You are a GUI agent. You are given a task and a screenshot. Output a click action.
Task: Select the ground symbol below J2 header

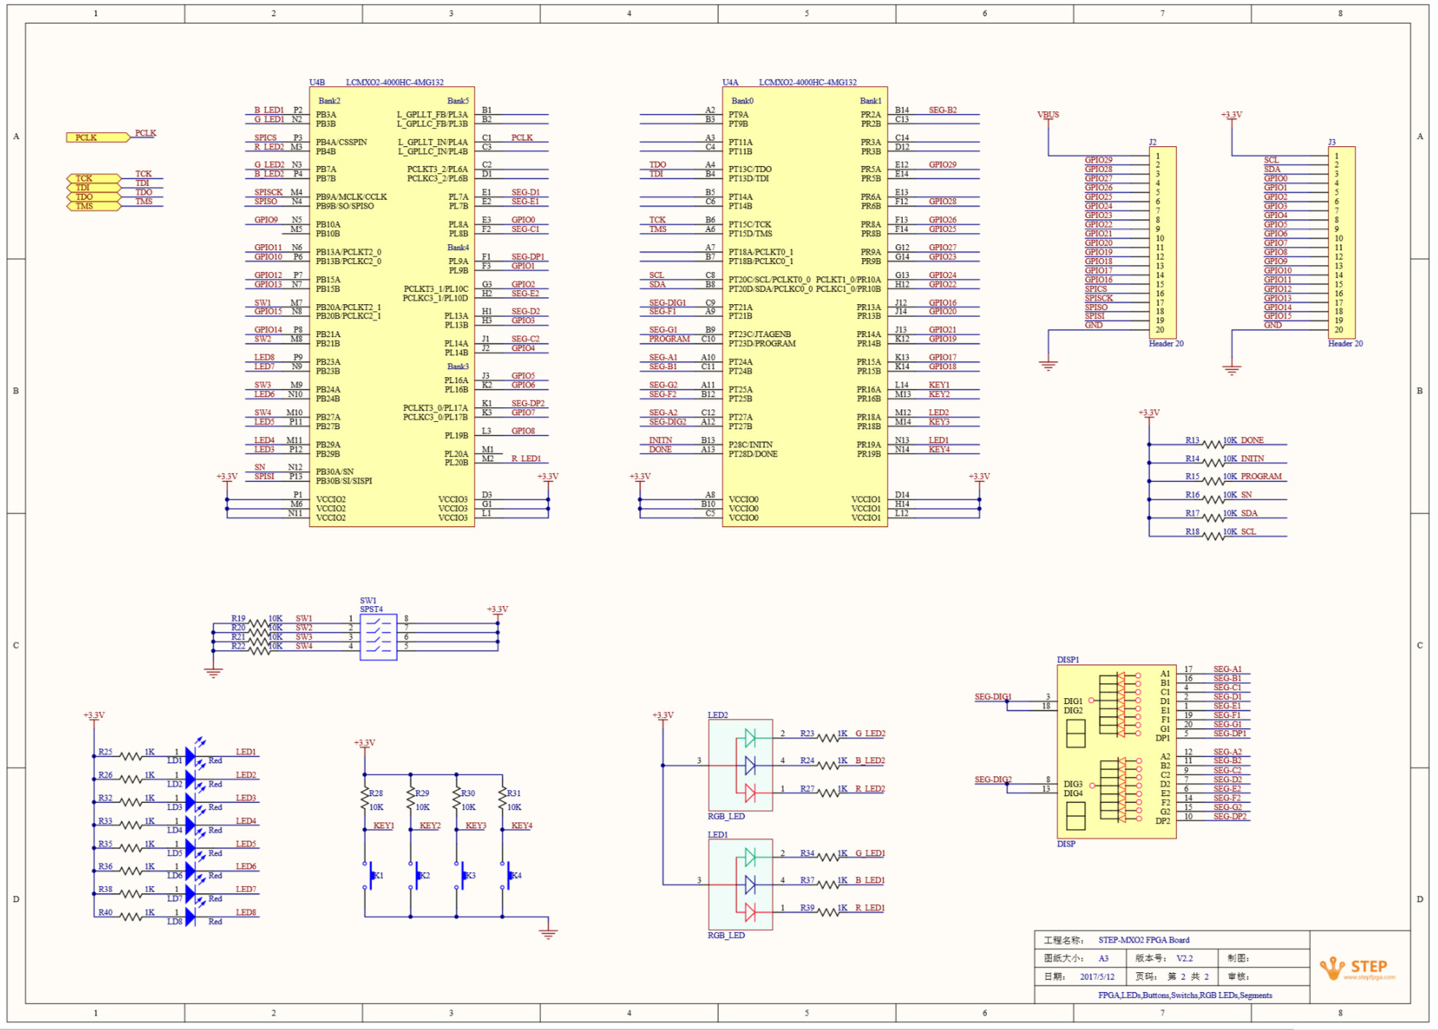(1048, 365)
